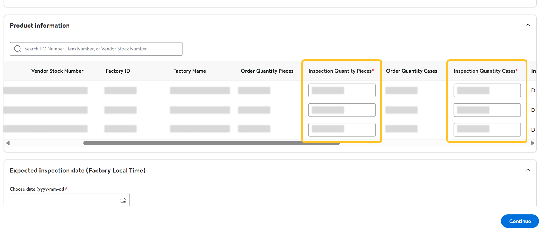Collapse the Product information section

click(528, 25)
